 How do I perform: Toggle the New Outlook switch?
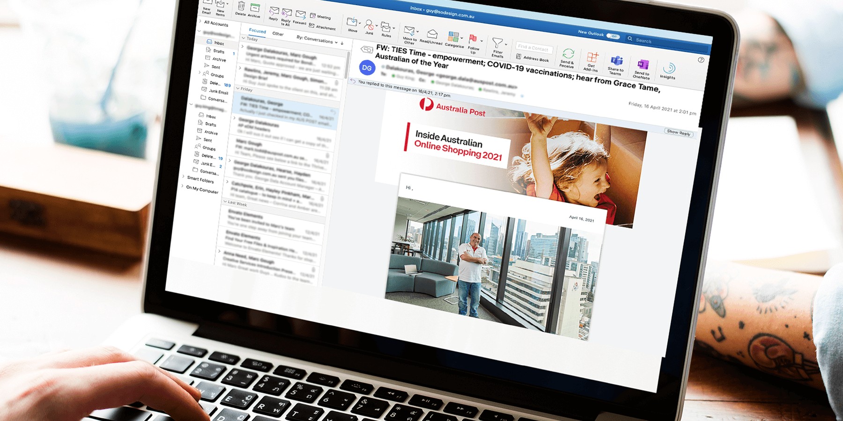click(613, 36)
